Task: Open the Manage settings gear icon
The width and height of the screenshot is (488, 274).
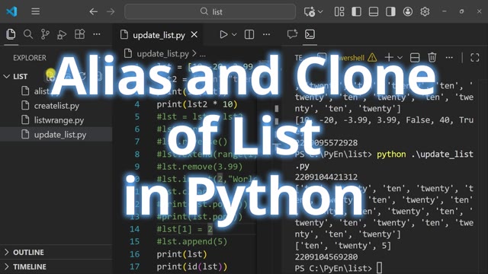Action: 425,12
